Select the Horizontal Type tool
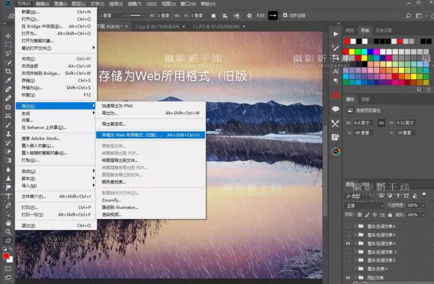The width and height of the screenshot is (434, 284). (8, 196)
